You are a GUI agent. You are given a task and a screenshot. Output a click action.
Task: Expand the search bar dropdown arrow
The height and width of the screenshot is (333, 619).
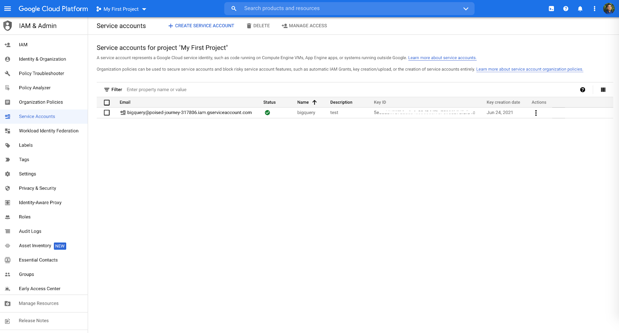point(466,8)
